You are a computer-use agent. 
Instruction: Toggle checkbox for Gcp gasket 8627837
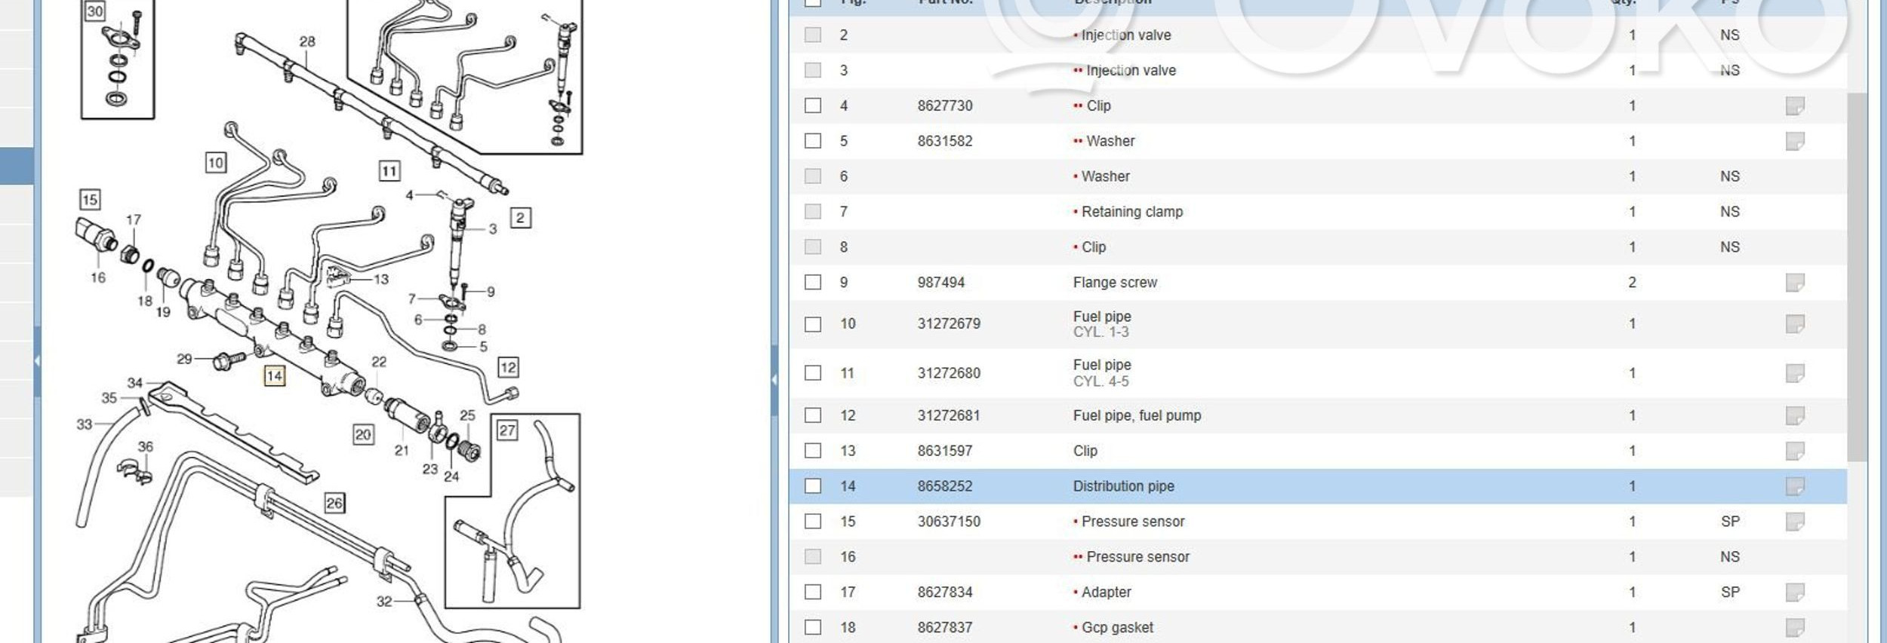tap(812, 627)
